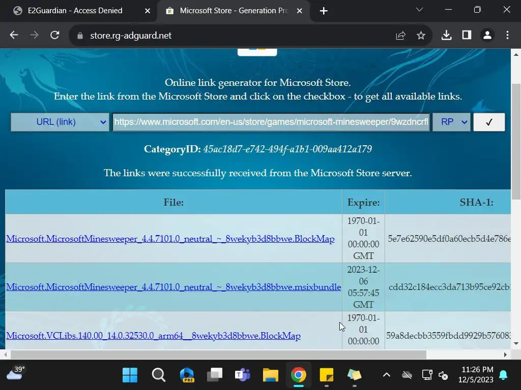Click the scroll up arrow
Screen dimensions: 521x390
click(x=516, y=54)
